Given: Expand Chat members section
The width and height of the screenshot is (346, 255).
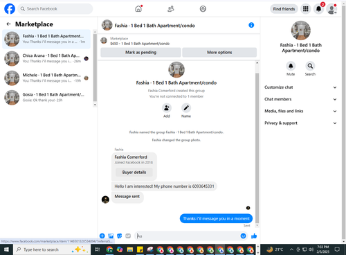Looking at the screenshot, I should 300,99.
